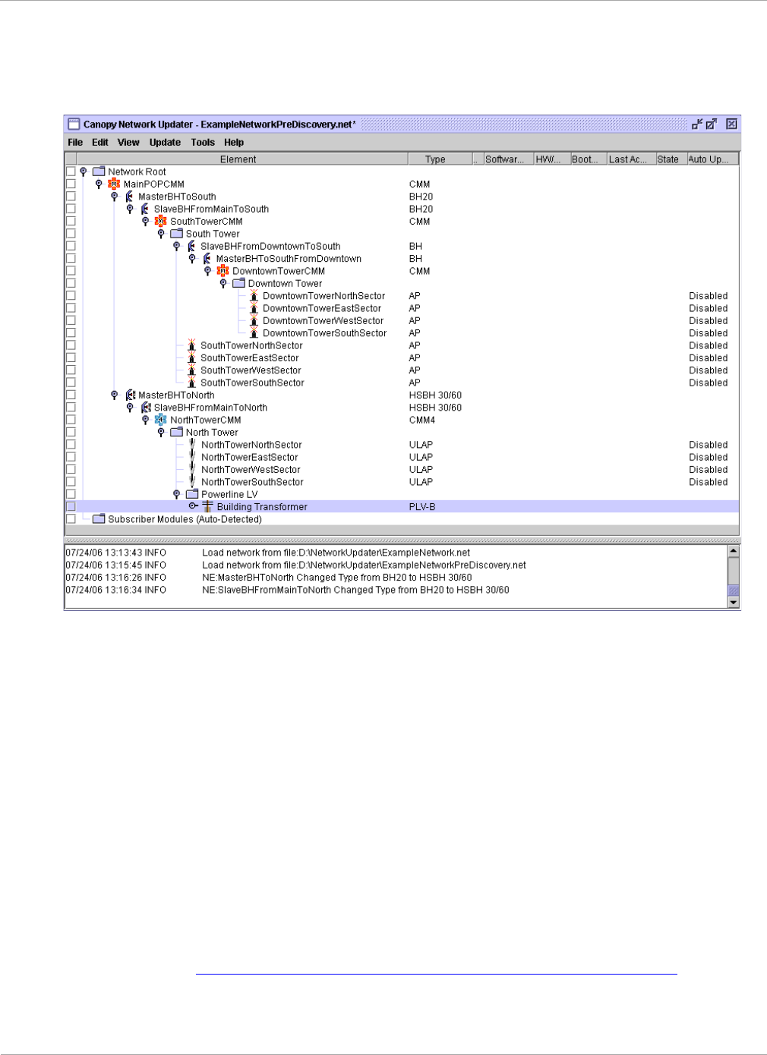Click the Powerline LV folder icon
Screen dimensions: 767x1055
point(192,494)
